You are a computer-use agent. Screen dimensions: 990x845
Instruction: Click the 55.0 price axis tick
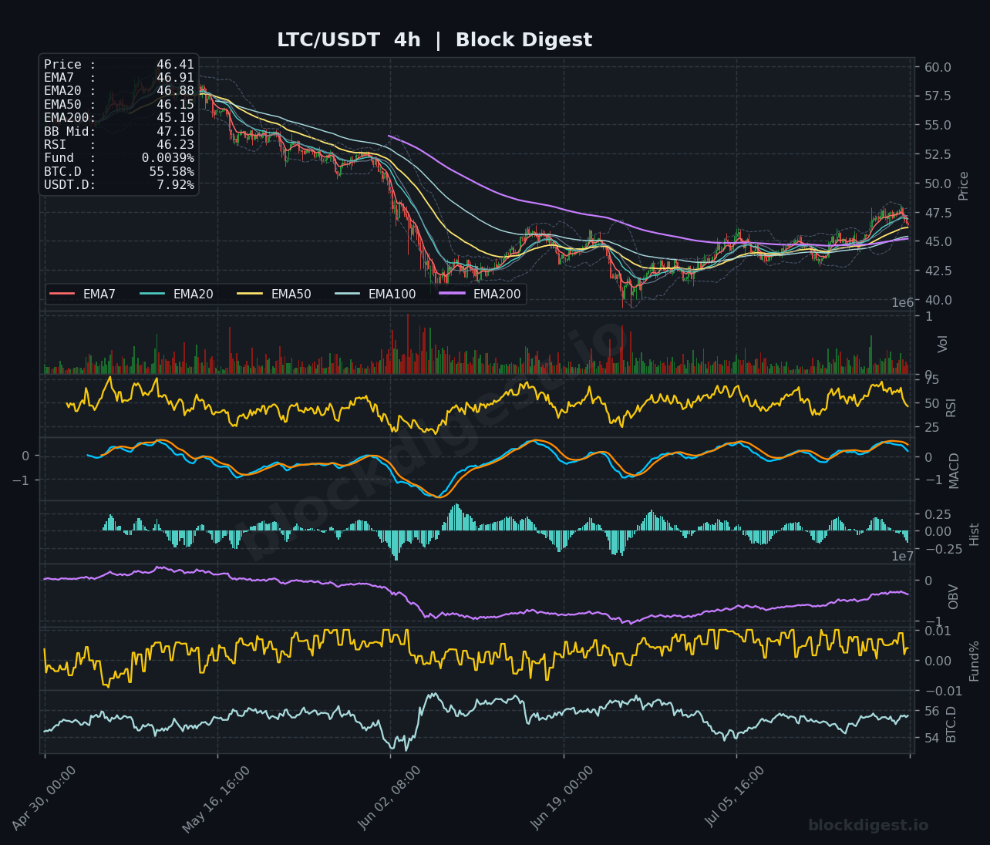click(937, 125)
